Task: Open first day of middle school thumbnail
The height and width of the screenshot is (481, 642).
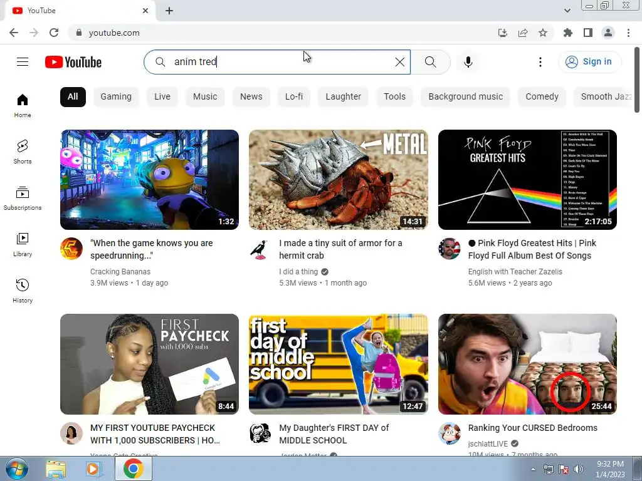Action: (338, 364)
